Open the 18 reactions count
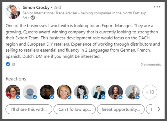Viewport: 167px width, 121px height. click(13, 65)
